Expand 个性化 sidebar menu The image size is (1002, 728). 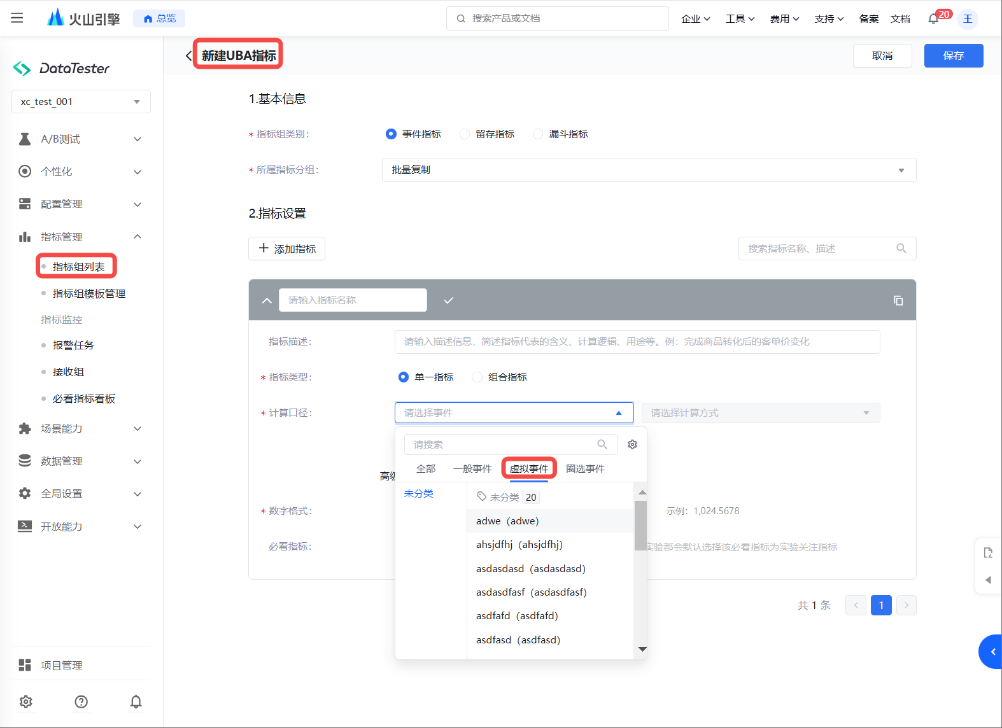(x=81, y=171)
